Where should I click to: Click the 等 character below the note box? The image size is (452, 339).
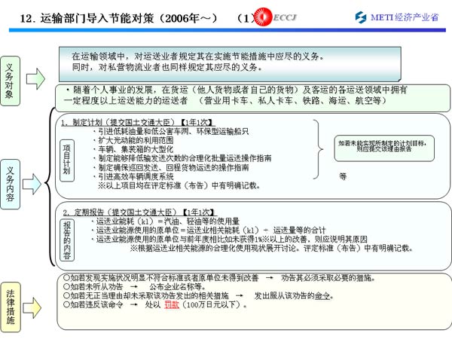click(x=343, y=176)
